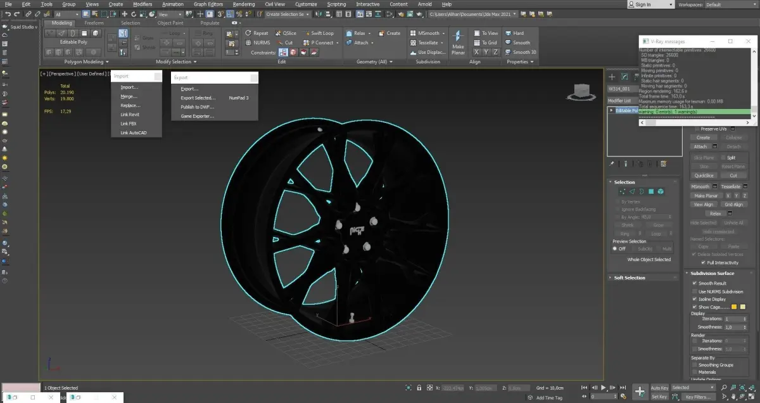This screenshot has width=760, height=403.
Task: Click the Cut tool in Edit panel
Action: point(284,42)
